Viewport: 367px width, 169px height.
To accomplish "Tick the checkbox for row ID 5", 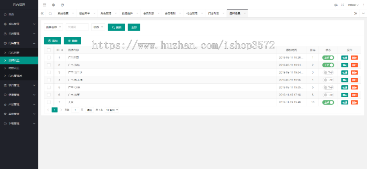I will coord(49,87).
